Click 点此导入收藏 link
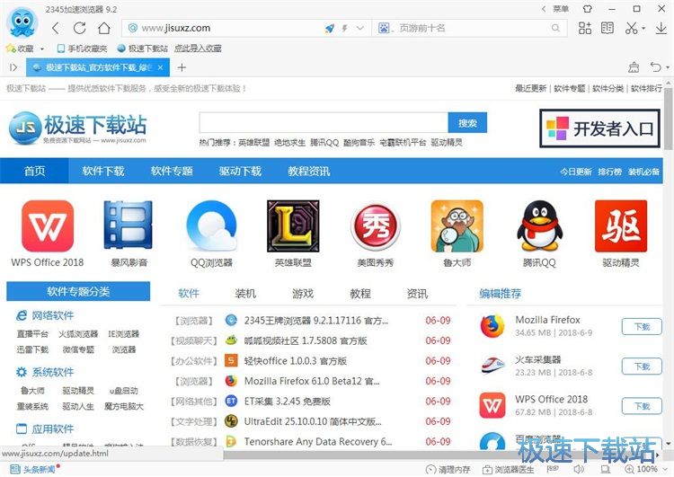 [198, 49]
